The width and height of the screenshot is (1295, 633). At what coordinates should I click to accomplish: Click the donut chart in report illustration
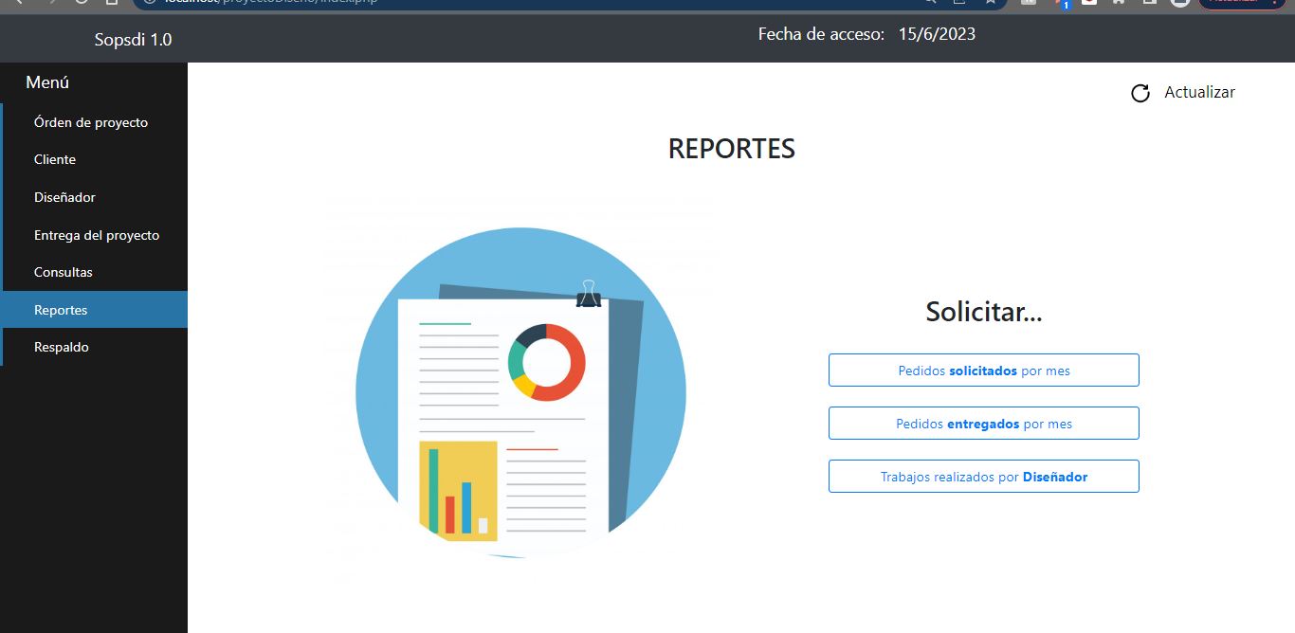pos(546,362)
